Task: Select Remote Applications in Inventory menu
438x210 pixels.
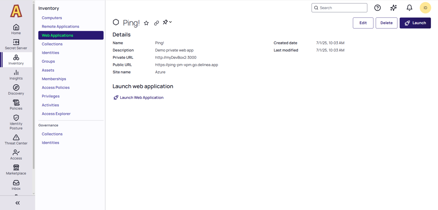Action: [x=60, y=27]
